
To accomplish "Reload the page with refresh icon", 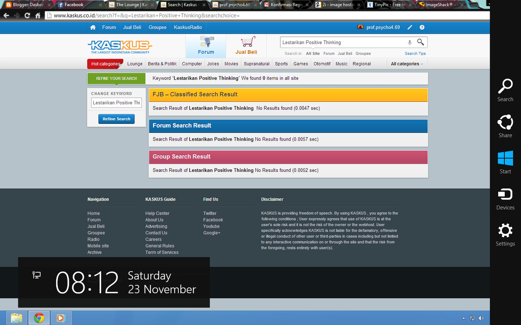I will [x=27, y=15].
